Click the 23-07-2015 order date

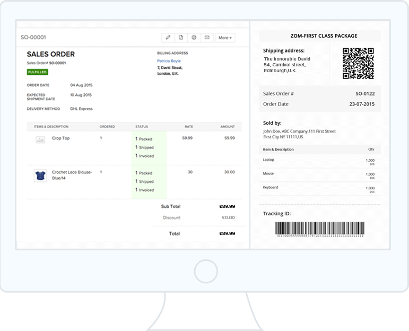[x=362, y=104]
